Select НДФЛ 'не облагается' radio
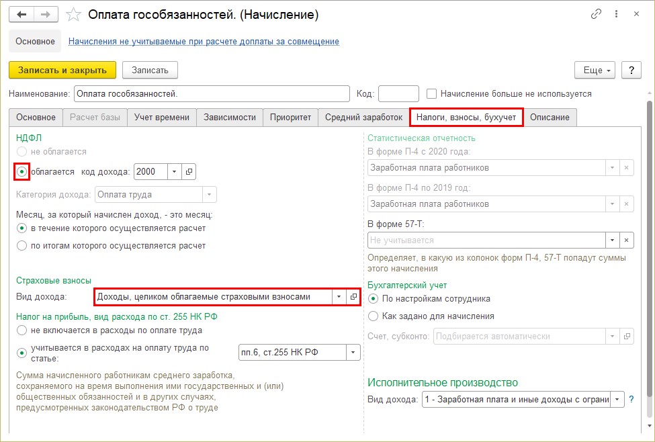Image resolution: width=655 pixels, height=442 pixels. [21, 152]
